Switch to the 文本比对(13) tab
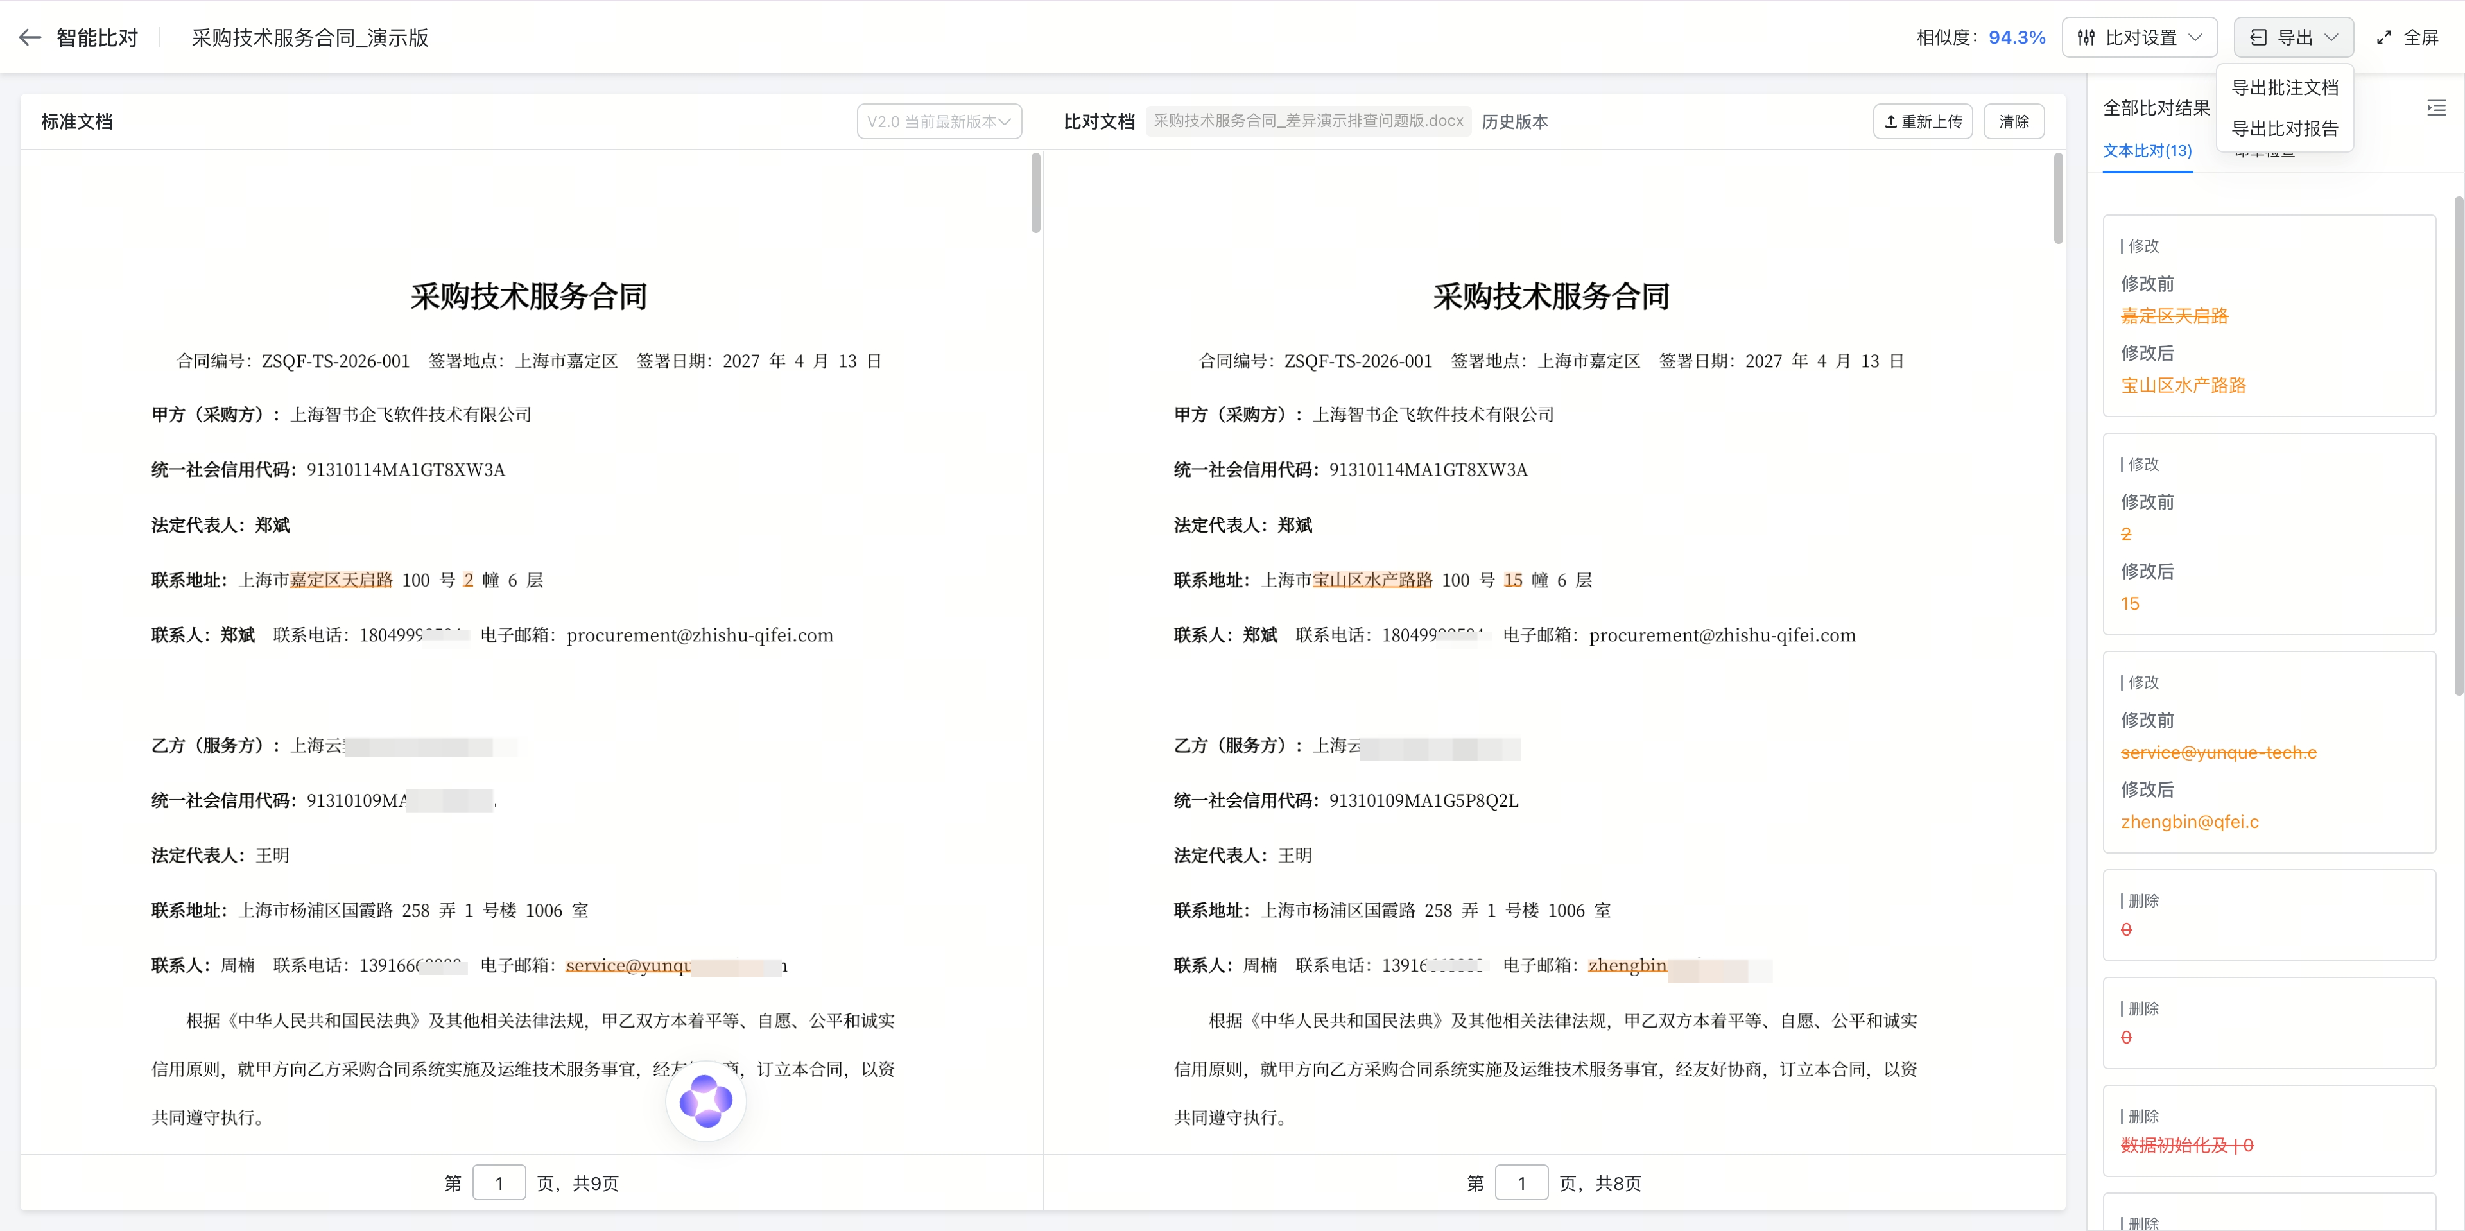The image size is (2465, 1231). (2147, 150)
